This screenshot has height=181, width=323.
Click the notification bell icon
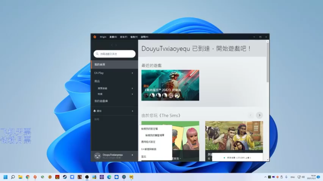tap(94, 111)
